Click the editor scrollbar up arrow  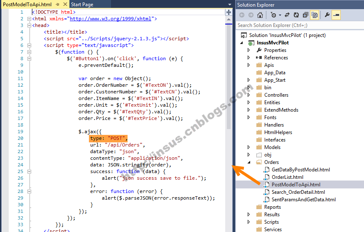coord(229,20)
